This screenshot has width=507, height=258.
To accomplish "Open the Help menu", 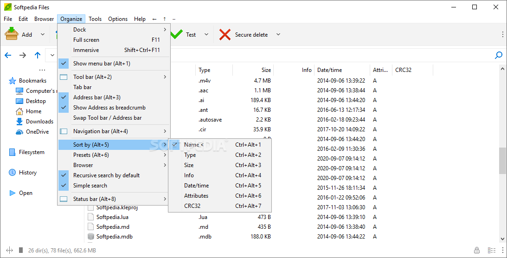I will point(140,19).
